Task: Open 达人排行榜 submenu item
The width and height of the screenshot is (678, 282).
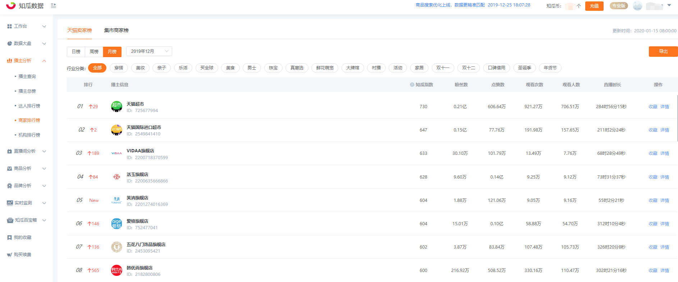Action: pyautogui.click(x=29, y=106)
